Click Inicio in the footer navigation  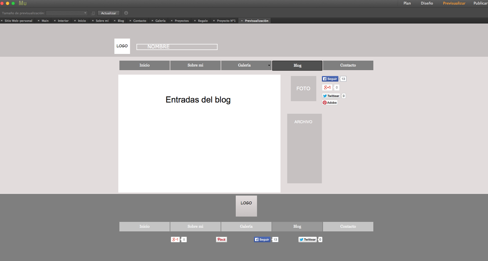145,227
